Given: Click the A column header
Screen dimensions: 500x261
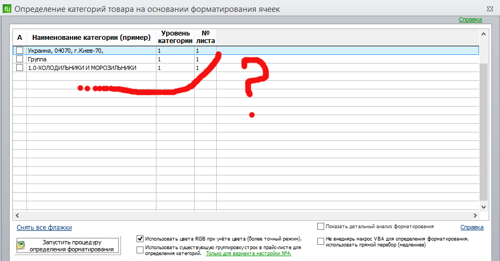Looking at the screenshot, I should coord(20,38).
